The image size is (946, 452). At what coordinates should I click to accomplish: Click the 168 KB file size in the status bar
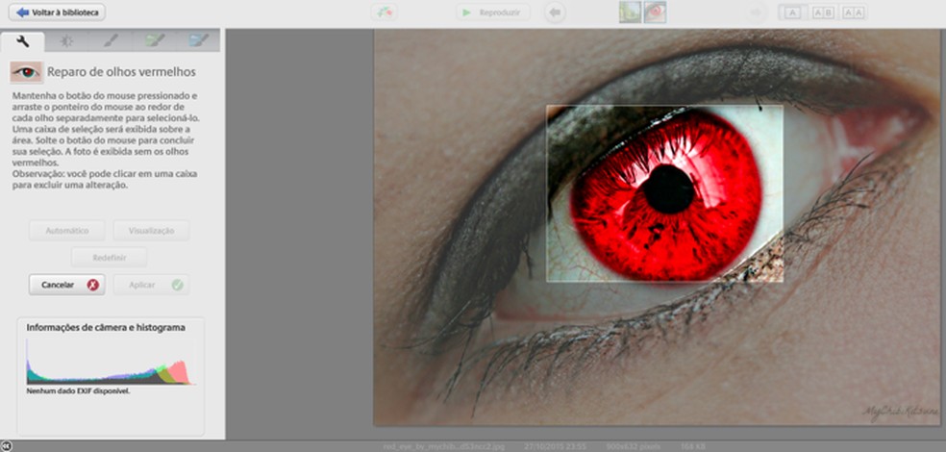click(694, 447)
